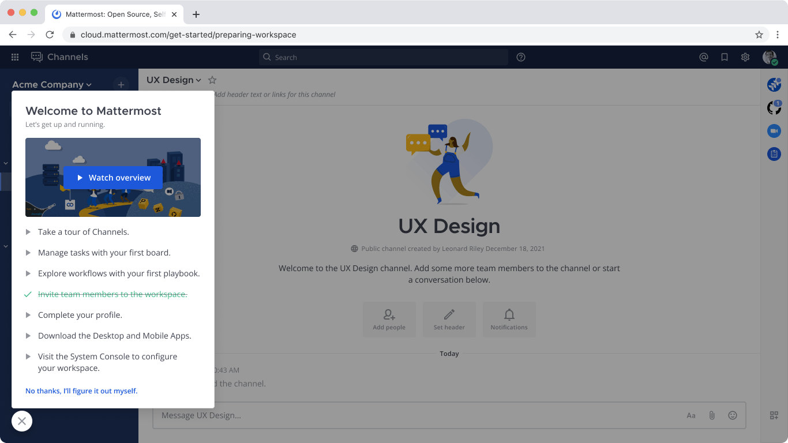The image size is (788, 443).
Task: Select completed Invite team members task
Action: click(106, 294)
